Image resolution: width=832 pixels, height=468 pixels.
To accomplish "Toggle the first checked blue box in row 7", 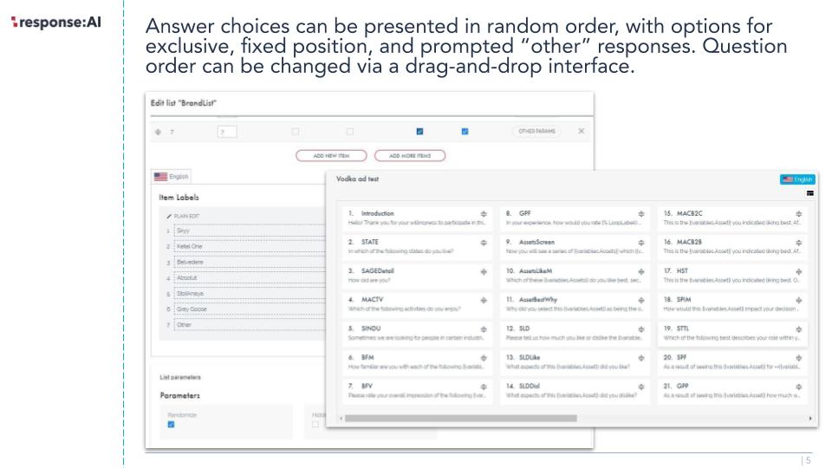I will [x=419, y=131].
